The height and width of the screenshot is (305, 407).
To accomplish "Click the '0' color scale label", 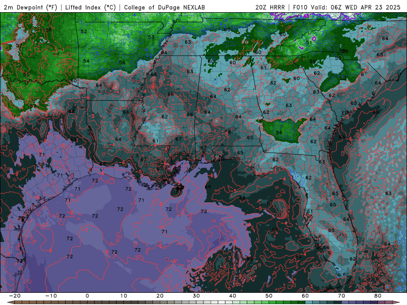I will click(x=87, y=296).
